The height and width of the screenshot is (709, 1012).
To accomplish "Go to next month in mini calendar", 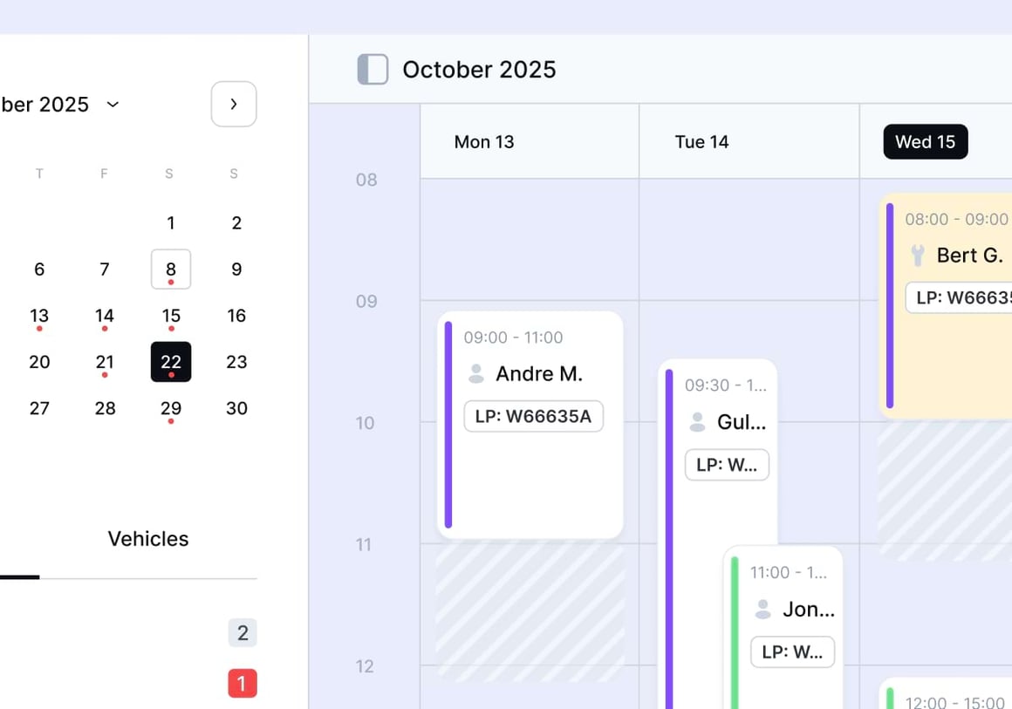I will tap(234, 105).
